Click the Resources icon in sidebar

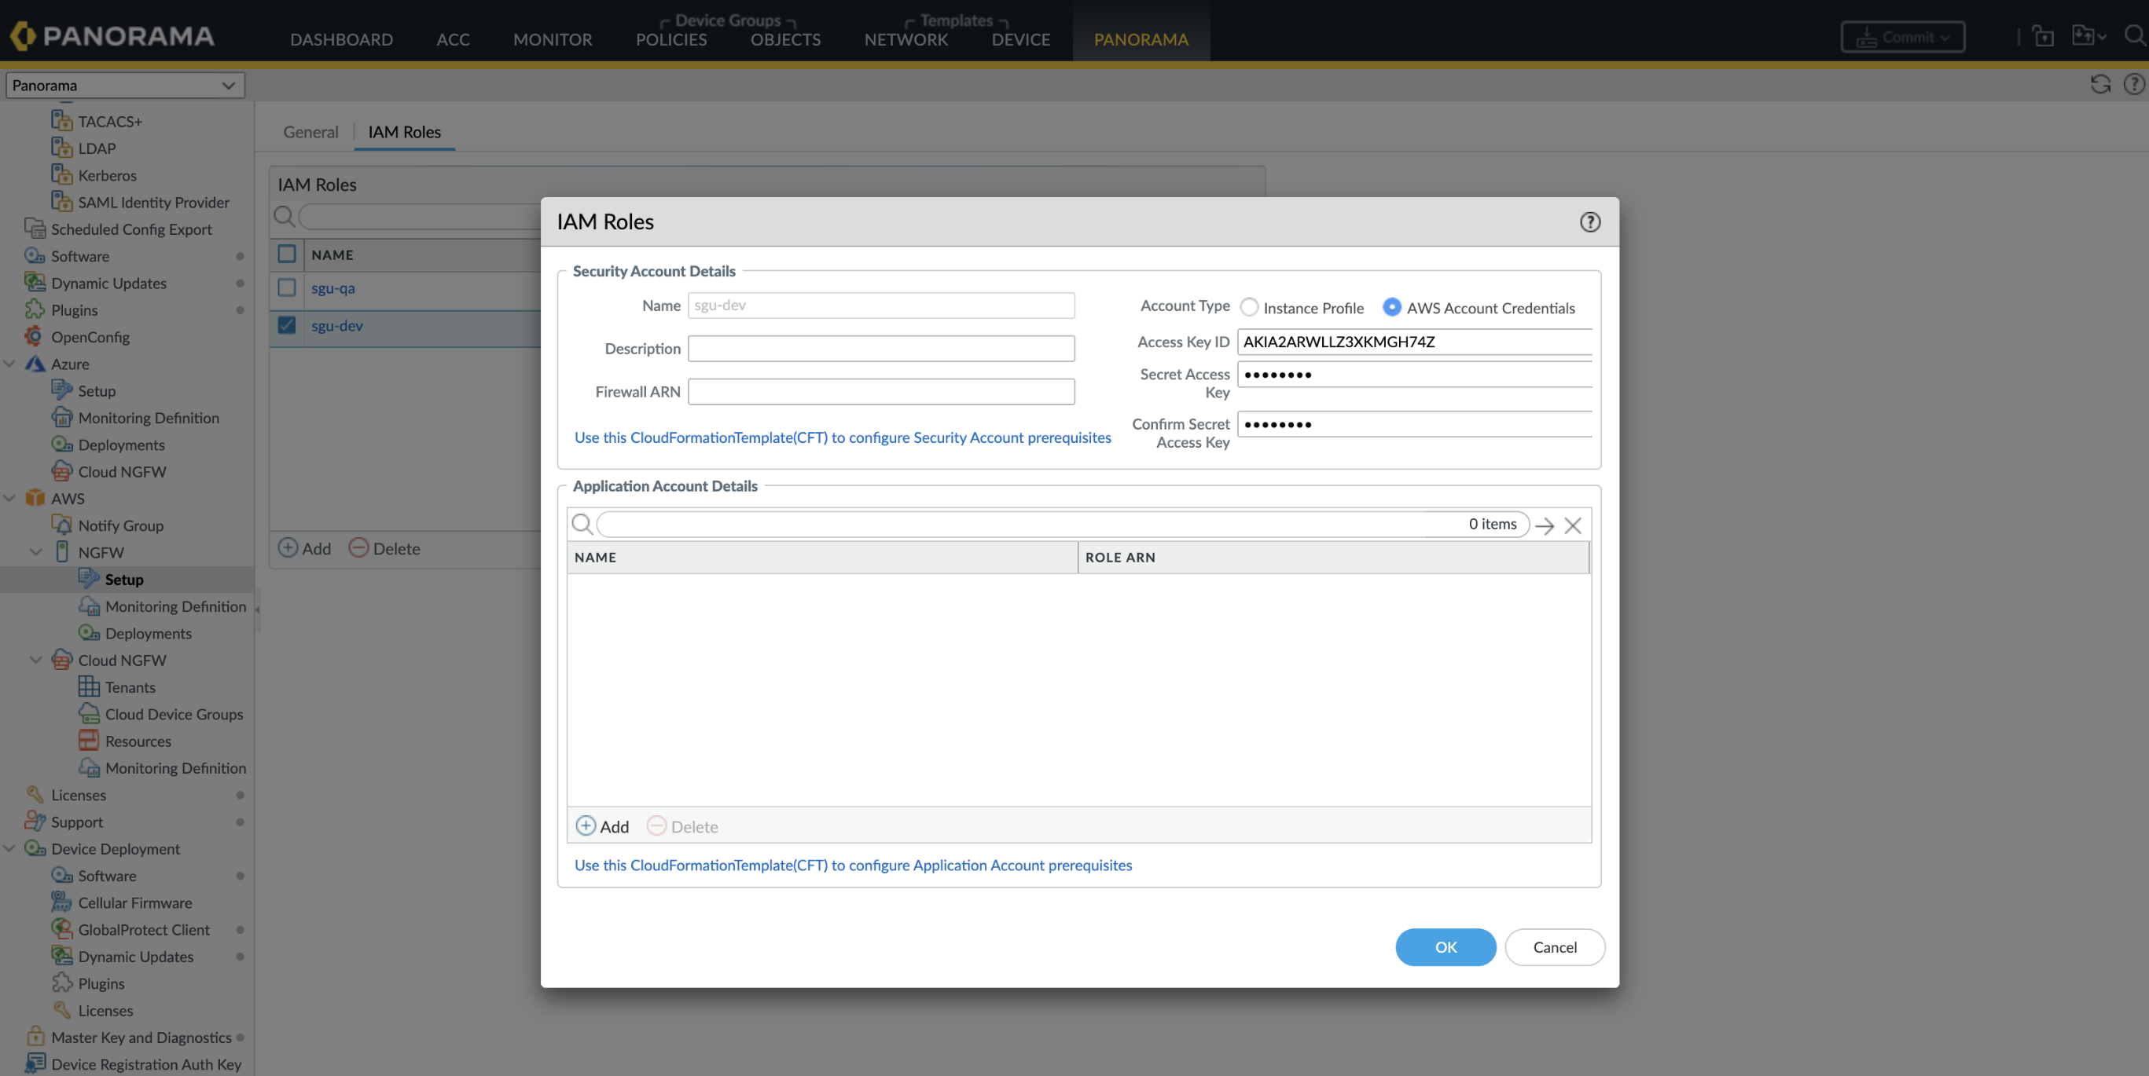tap(89, 741)
